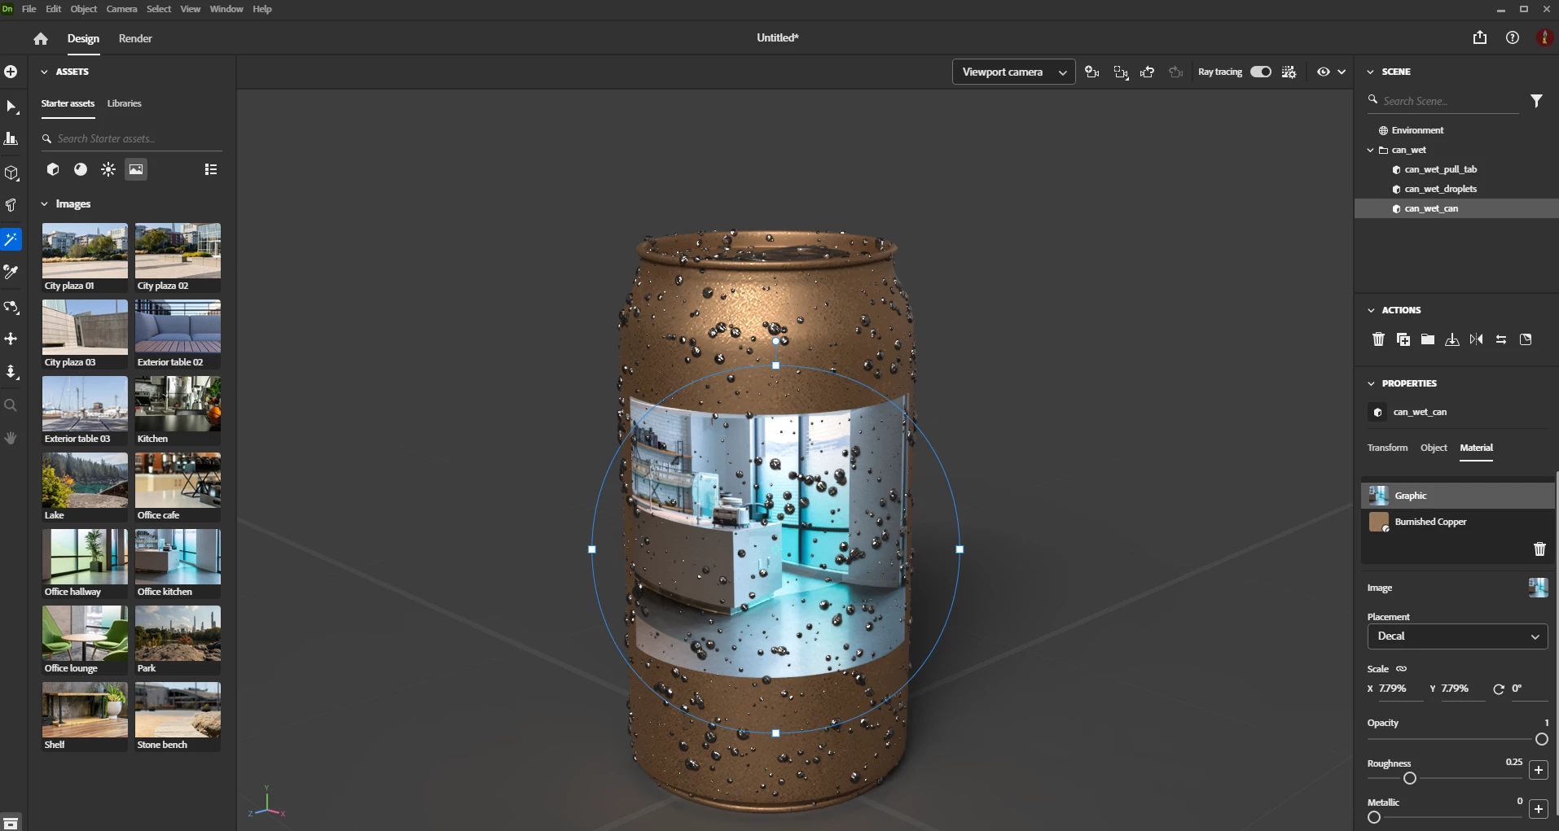
Task: Open the Help question mark icon
Action: coord(1513,37)
